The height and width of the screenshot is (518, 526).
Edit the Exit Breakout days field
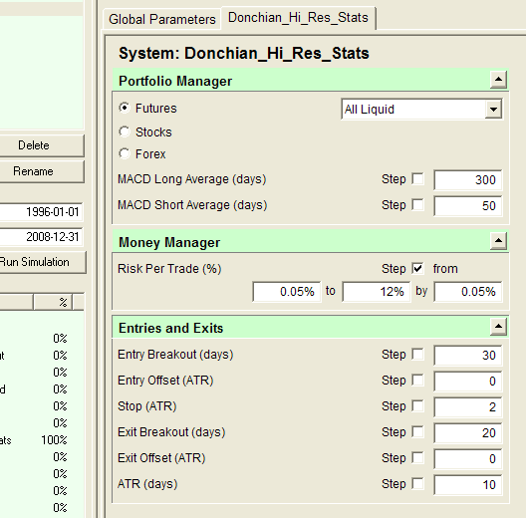[x=468, y=432]
